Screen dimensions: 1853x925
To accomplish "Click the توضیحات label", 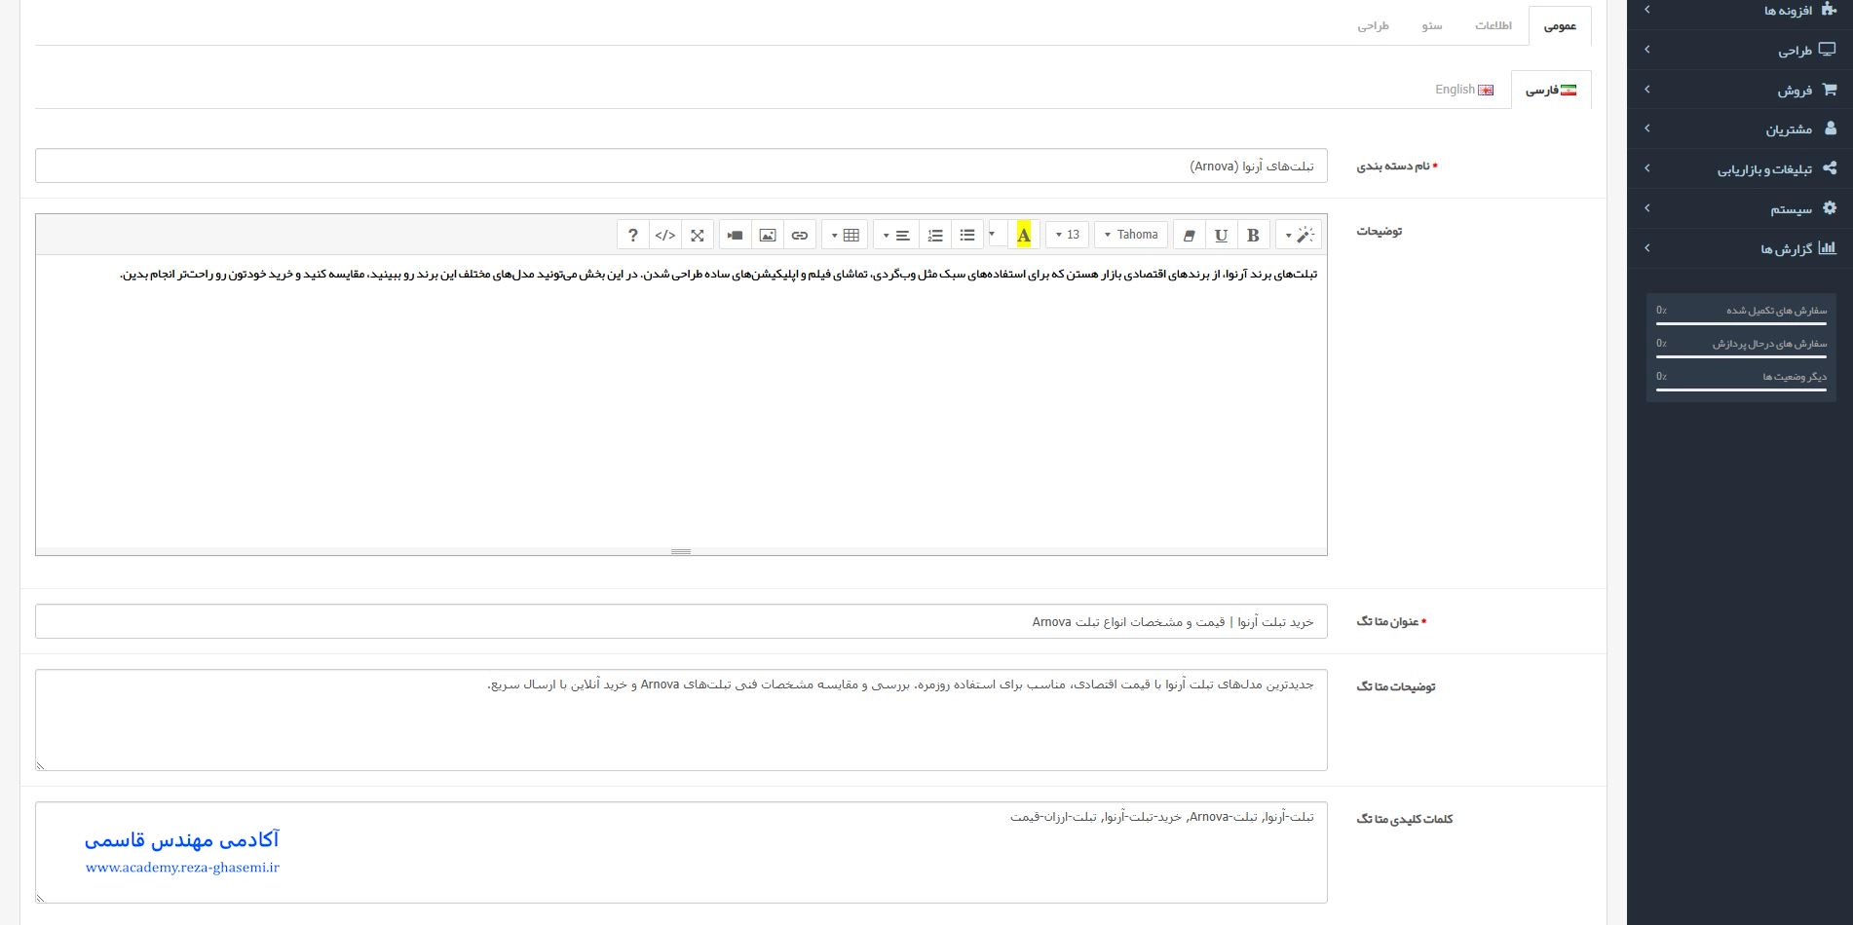I will click(x=1380, y=232).
